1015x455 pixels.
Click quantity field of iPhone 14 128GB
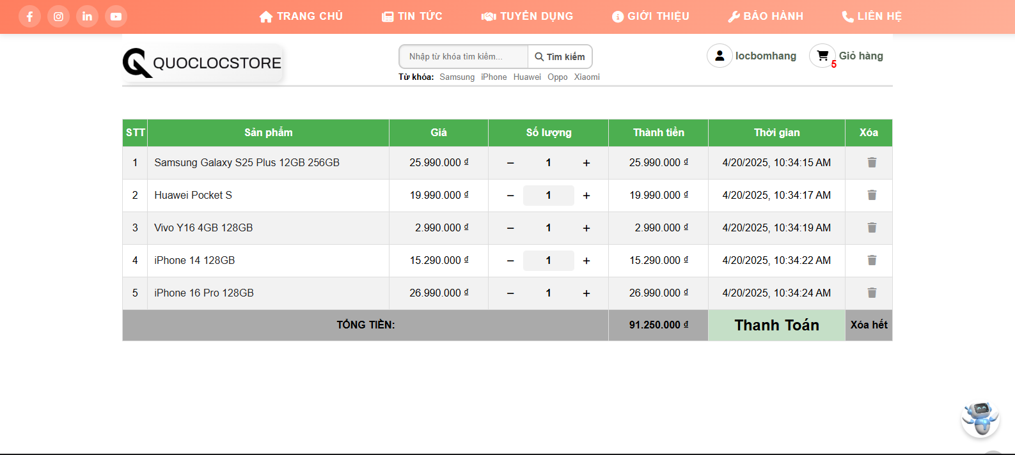pyautogui.click(x=548, y=261)
